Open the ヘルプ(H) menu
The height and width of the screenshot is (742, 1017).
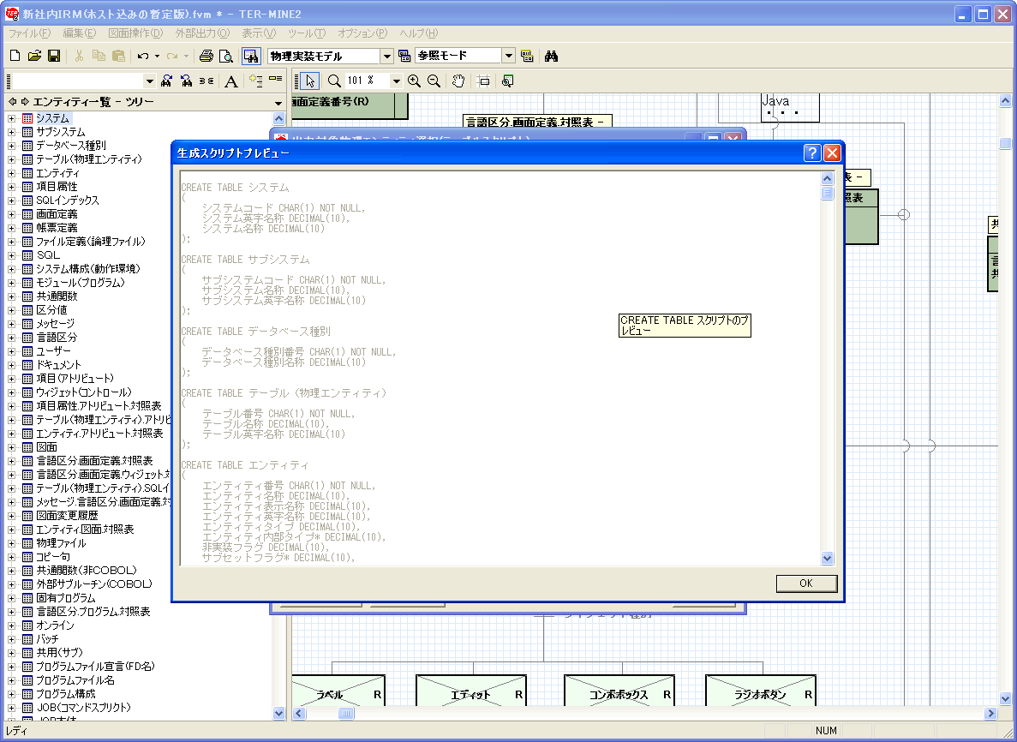(418, 33)
